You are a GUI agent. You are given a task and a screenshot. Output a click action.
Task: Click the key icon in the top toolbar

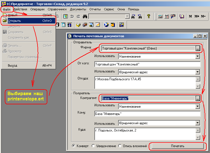(65, 17)
